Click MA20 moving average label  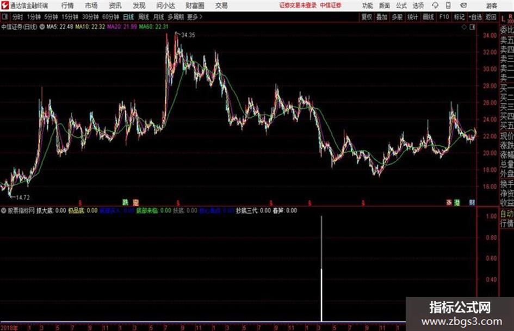click(122, 27)
